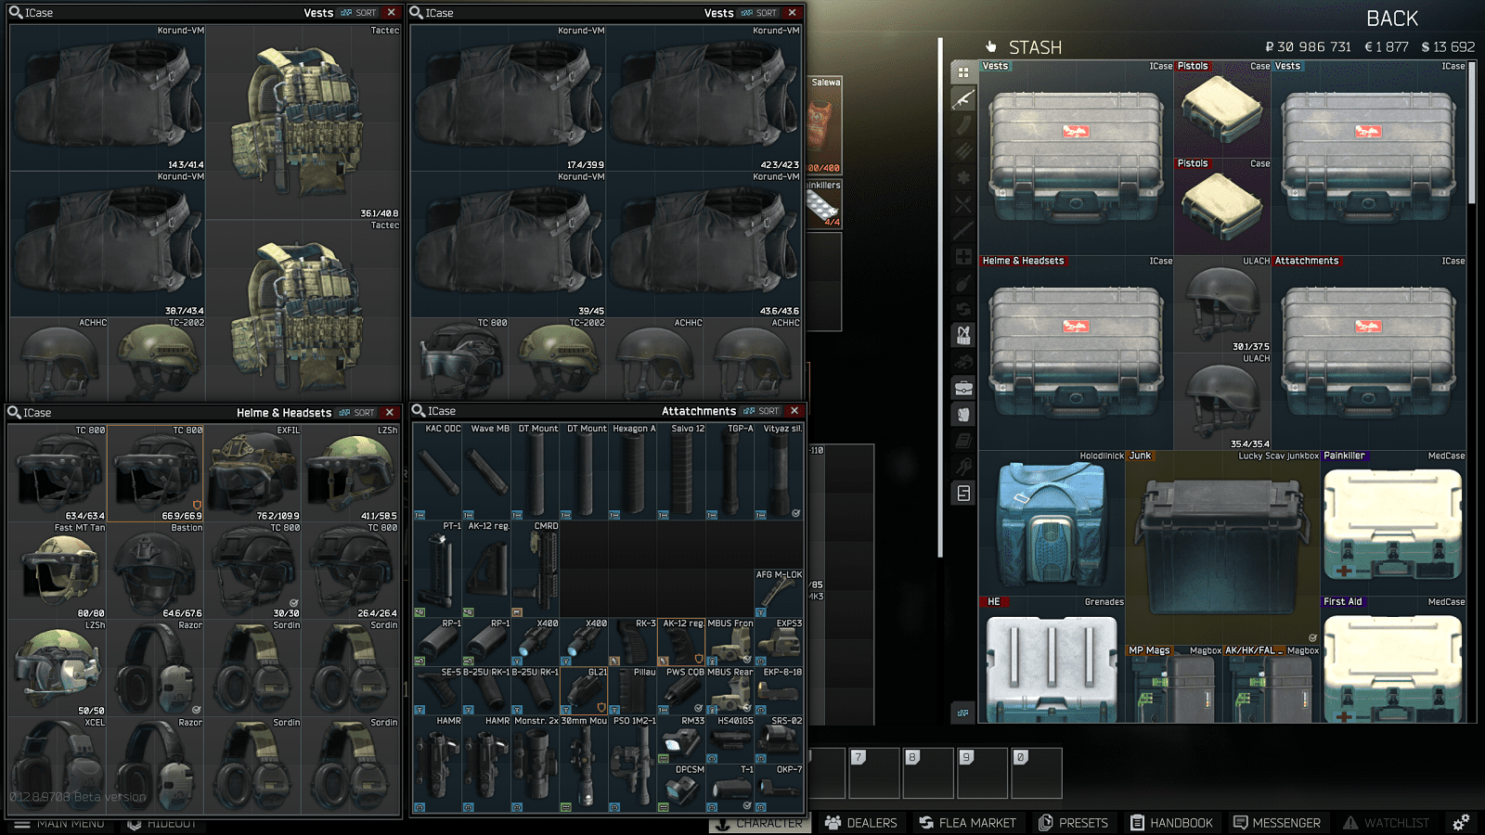Viewport: 1485px width, 835px height.
Task: Select the highlighted TC 800 helmet 669/669
Action: point(155,473)
